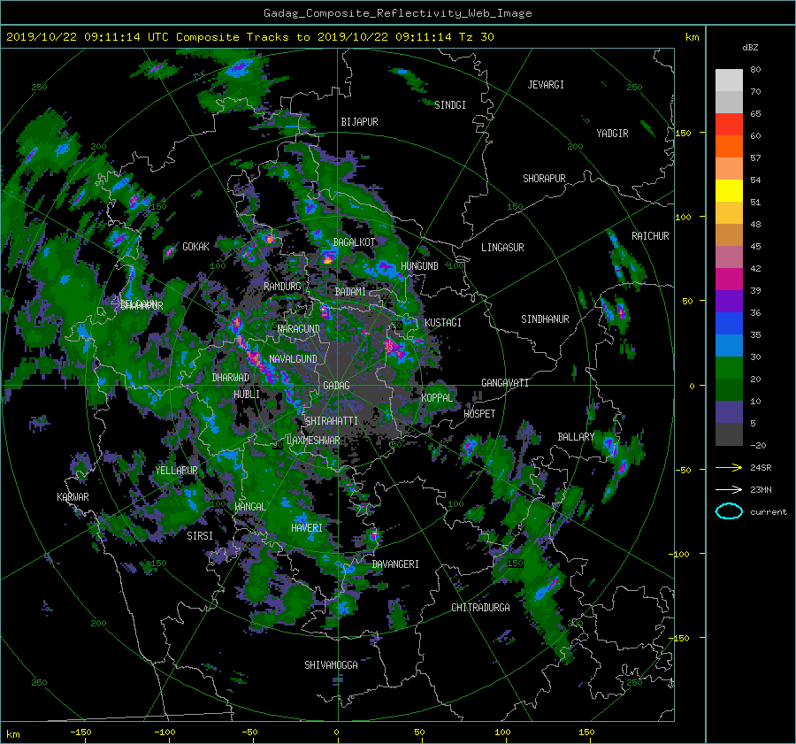This screenshot has height=744, width=796.
Task: Click the YADGIR city label
Action: pyautogui.click(x=612, y=134)
